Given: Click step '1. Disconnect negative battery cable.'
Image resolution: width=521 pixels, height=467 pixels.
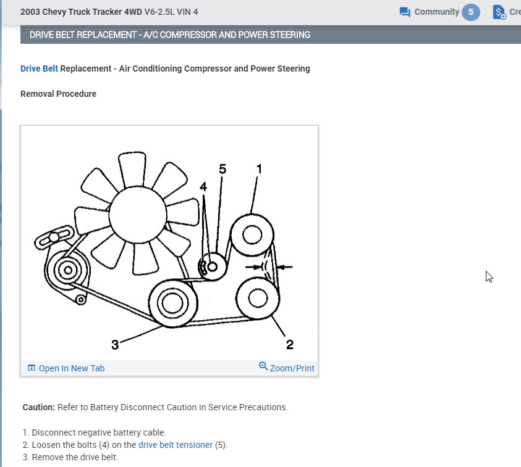Looking at the screenshot, I should (95, 432).
